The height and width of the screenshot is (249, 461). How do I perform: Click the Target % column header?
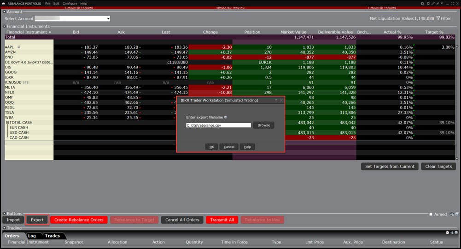coord(434,32)
